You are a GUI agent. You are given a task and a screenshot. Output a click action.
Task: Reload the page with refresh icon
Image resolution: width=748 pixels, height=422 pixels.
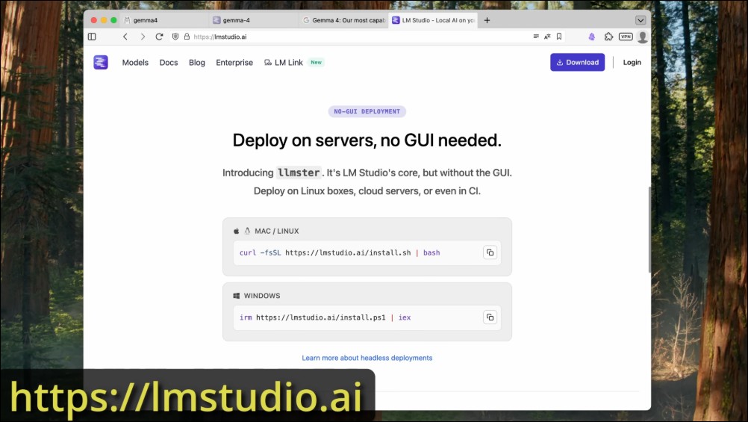[159, 37]
